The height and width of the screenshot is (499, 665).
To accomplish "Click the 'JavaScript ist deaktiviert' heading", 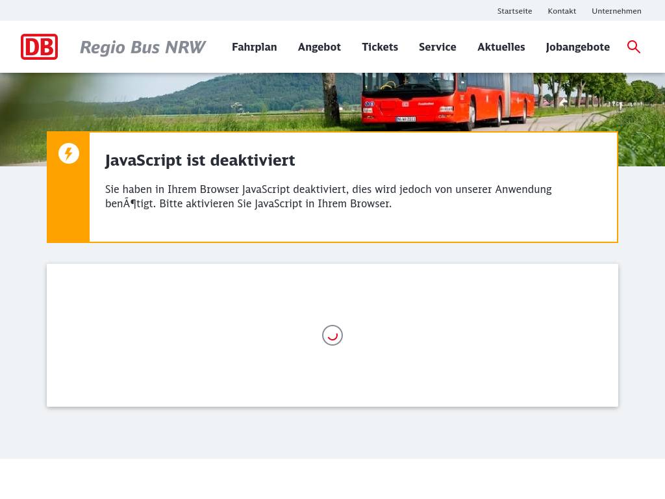I will [200, 160].
